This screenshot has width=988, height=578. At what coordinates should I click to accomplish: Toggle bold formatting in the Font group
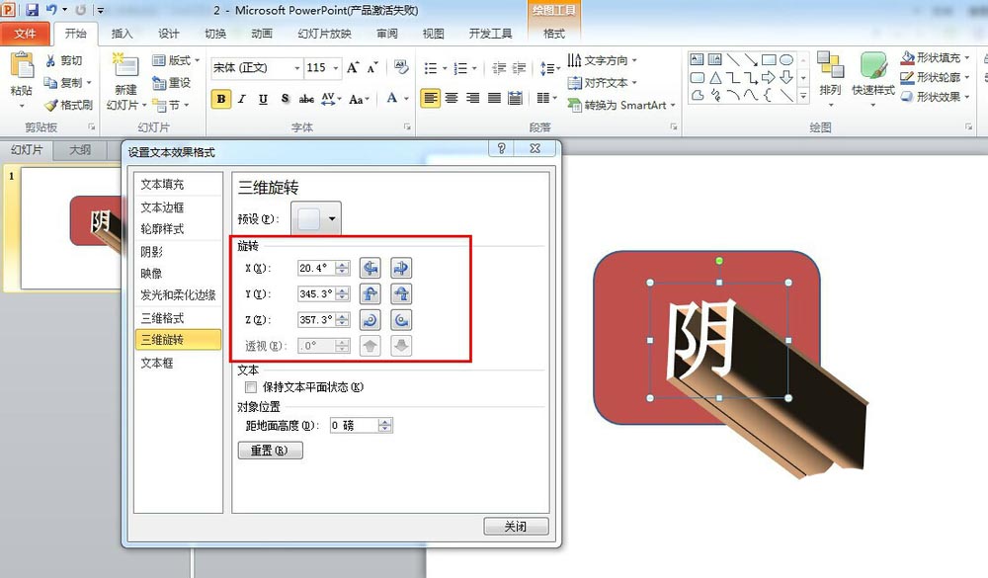(x=219, y=100)
